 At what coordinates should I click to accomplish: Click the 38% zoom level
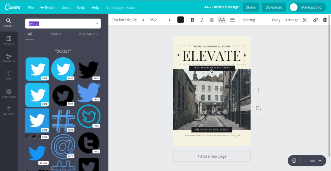tap(312, 161)
